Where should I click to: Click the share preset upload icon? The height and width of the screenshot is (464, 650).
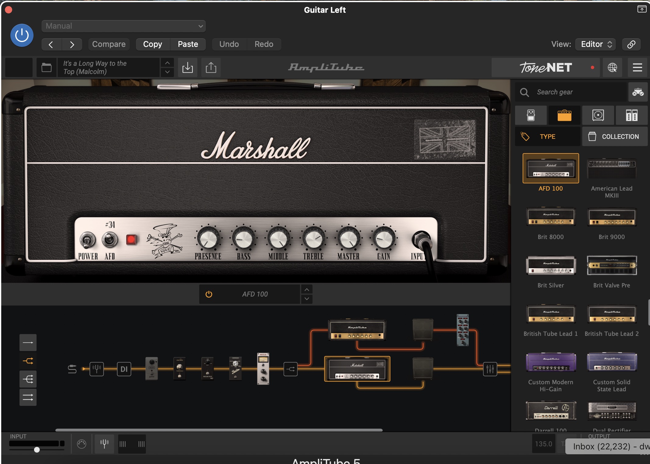(x=211, y=67)
